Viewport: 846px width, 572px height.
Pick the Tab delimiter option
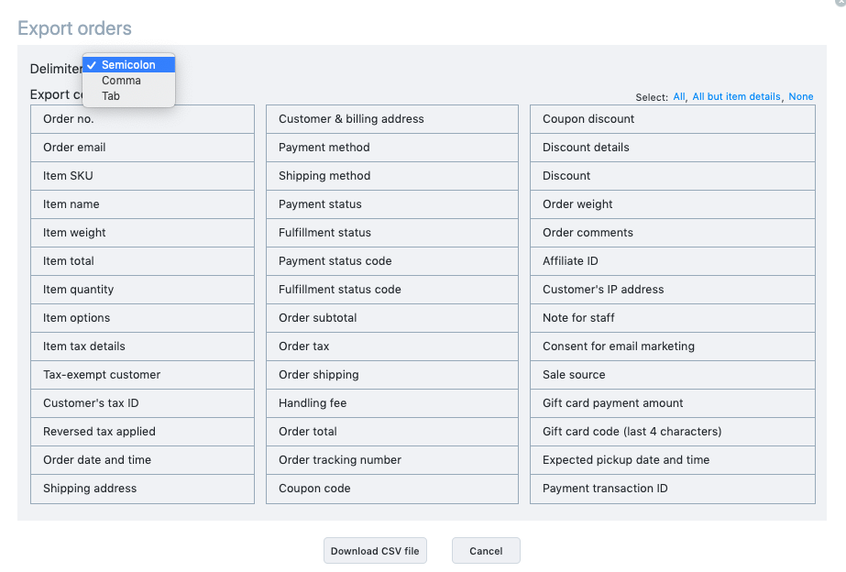pyautogui.click(x=111, y=96)
